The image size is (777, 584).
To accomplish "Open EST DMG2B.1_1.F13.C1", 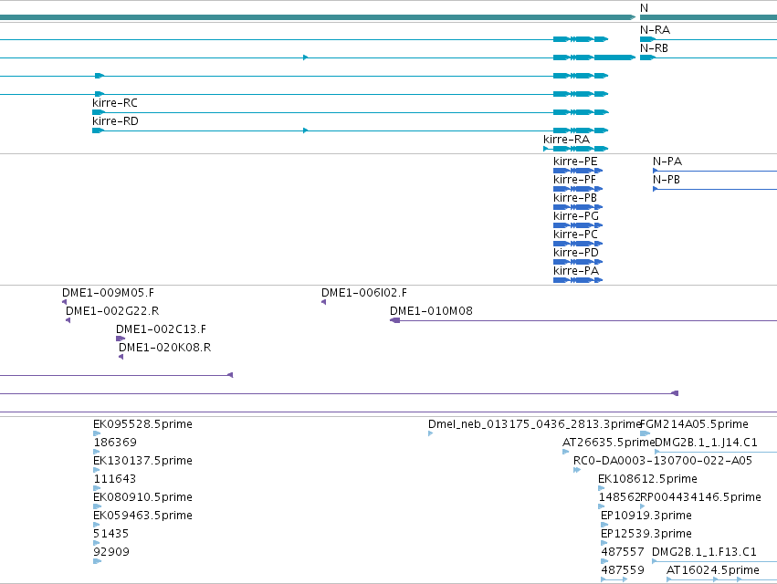I will (704, 552).
